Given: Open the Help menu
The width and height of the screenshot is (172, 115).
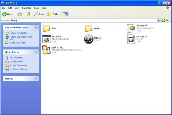Looking at the screenshot, I should coord(44,8).
